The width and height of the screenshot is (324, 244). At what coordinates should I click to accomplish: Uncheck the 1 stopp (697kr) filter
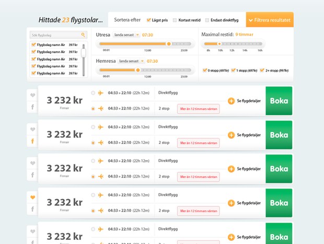tap(233, 70)
